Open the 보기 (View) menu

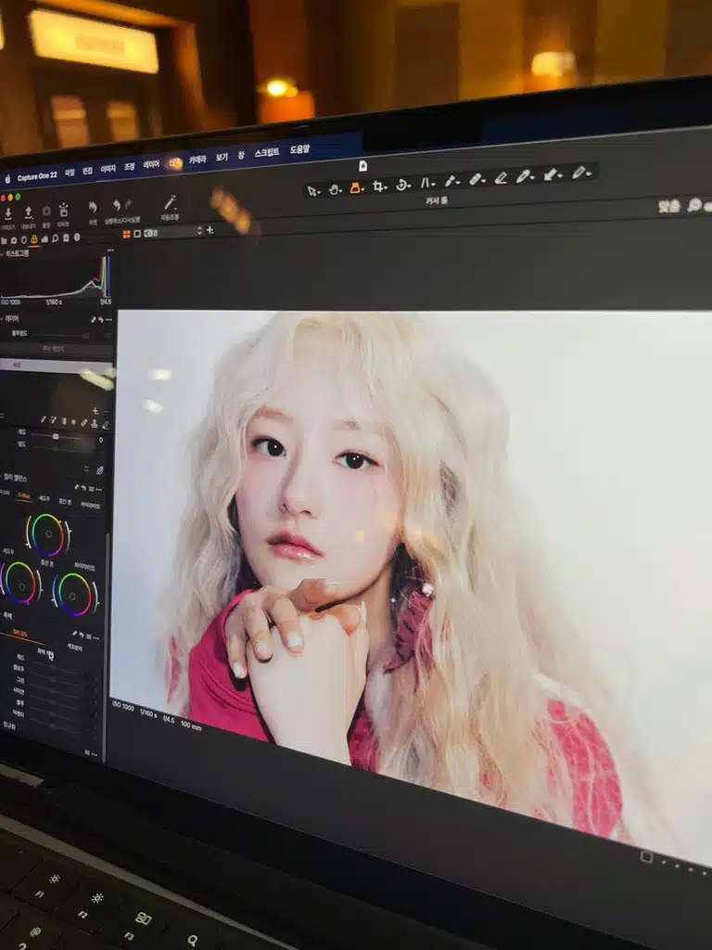(x=222, y=158)
